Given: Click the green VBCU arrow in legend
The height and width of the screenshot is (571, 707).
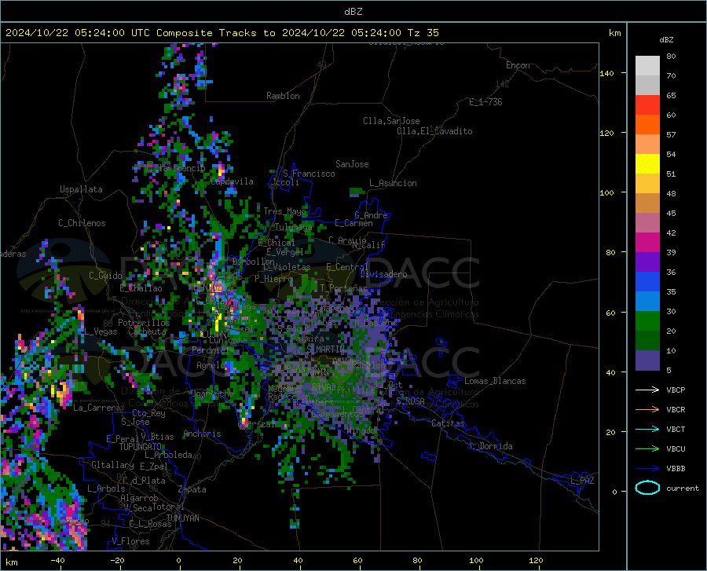Looking at the screenshot, I should (x=647, y=449).
